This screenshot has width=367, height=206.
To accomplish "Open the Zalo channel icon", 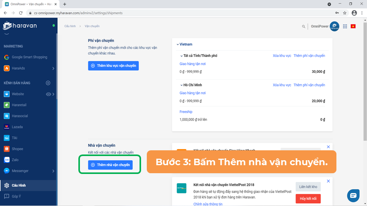I will [x=6, y=160].
